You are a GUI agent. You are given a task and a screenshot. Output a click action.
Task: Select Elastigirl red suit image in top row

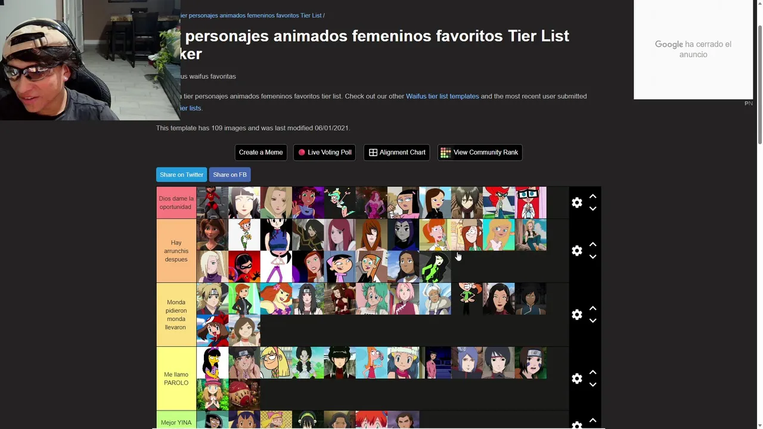(212, 203)
